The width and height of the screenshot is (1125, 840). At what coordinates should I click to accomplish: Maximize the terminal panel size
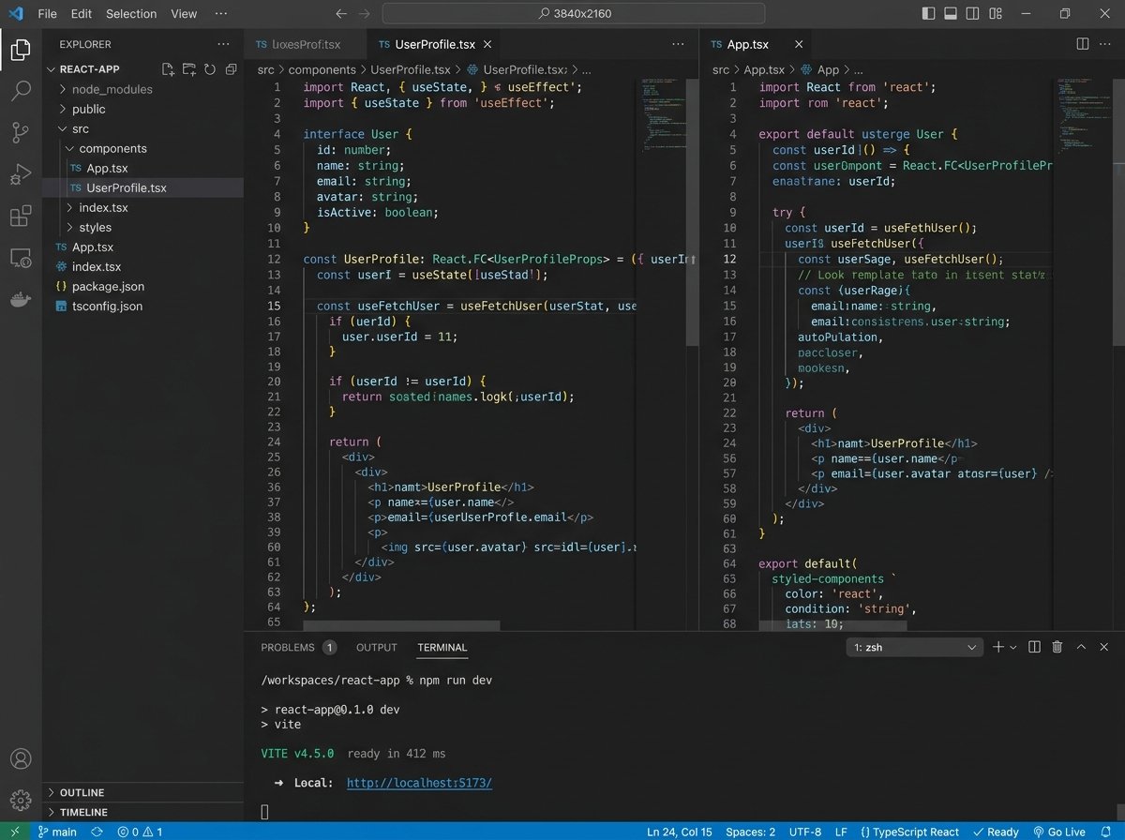[x=1082, y=647]
